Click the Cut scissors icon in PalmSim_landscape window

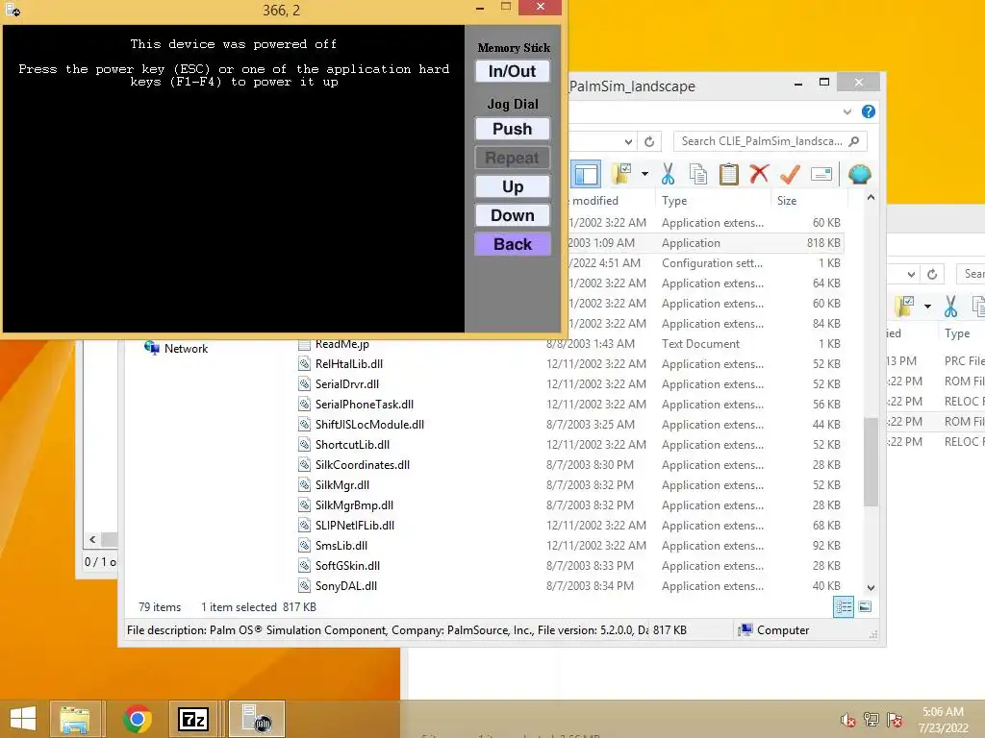[x=668, y=174]
